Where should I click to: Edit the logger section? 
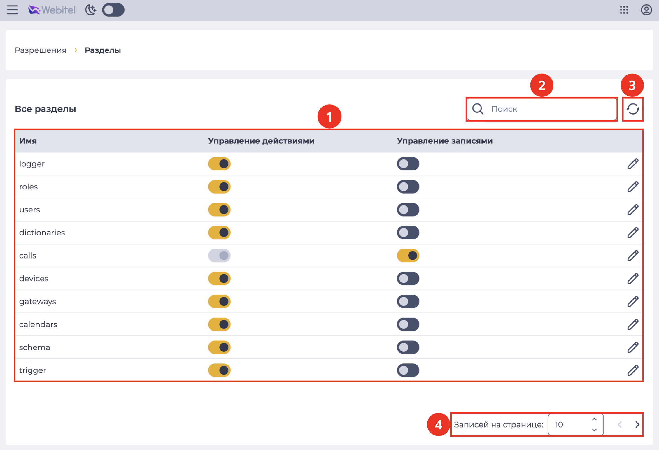tap(633, 164)
